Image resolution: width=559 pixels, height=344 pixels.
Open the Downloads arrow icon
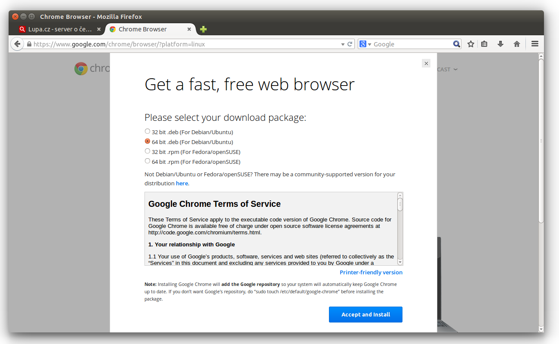(x=501, y=44)
